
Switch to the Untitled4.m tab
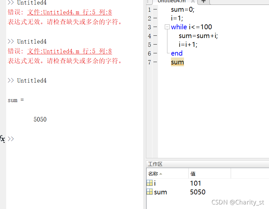pyautogui.click(x=171, y=1)
